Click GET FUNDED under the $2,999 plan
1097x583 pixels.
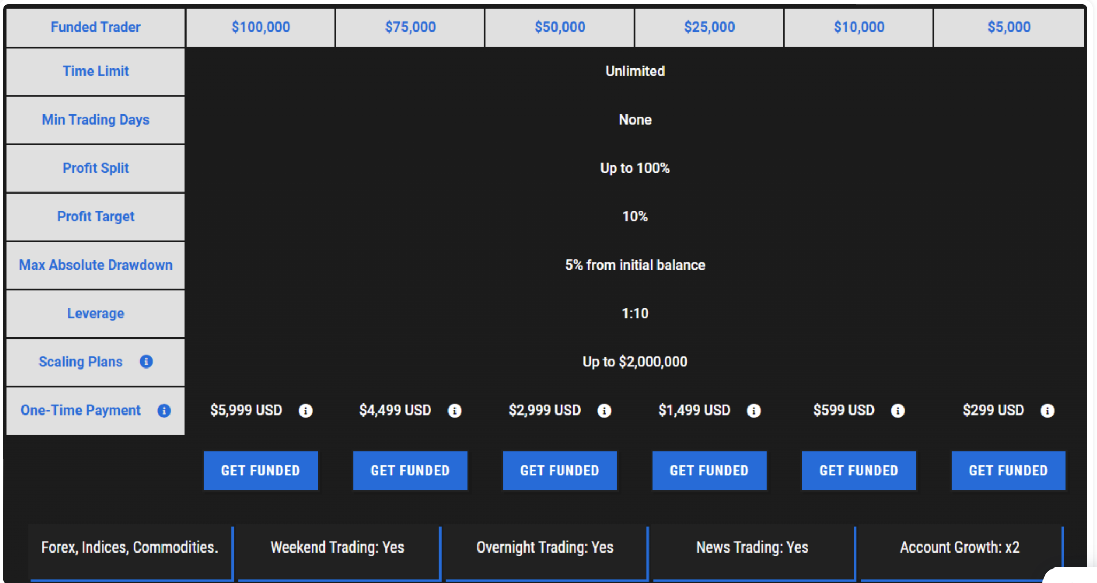click(x=560, y=471)
